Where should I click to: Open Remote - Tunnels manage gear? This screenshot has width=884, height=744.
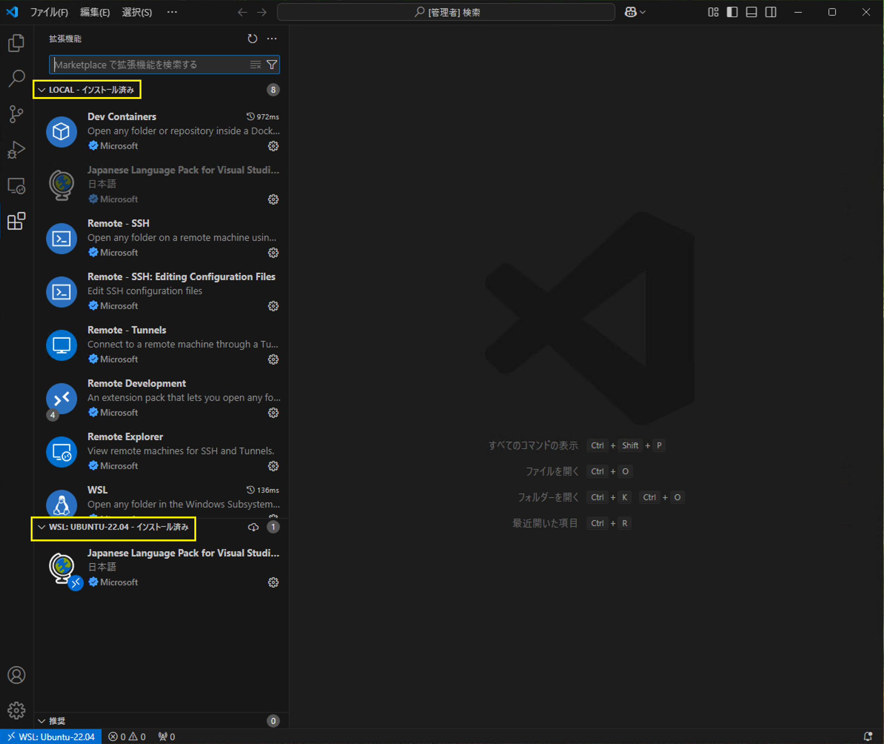click(x=274, y=359)
